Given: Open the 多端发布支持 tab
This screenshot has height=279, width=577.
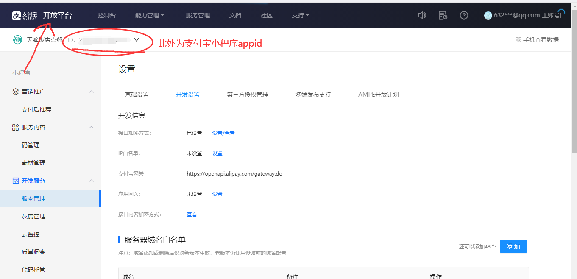Looking at the screenshot, I should pos(313,95).
